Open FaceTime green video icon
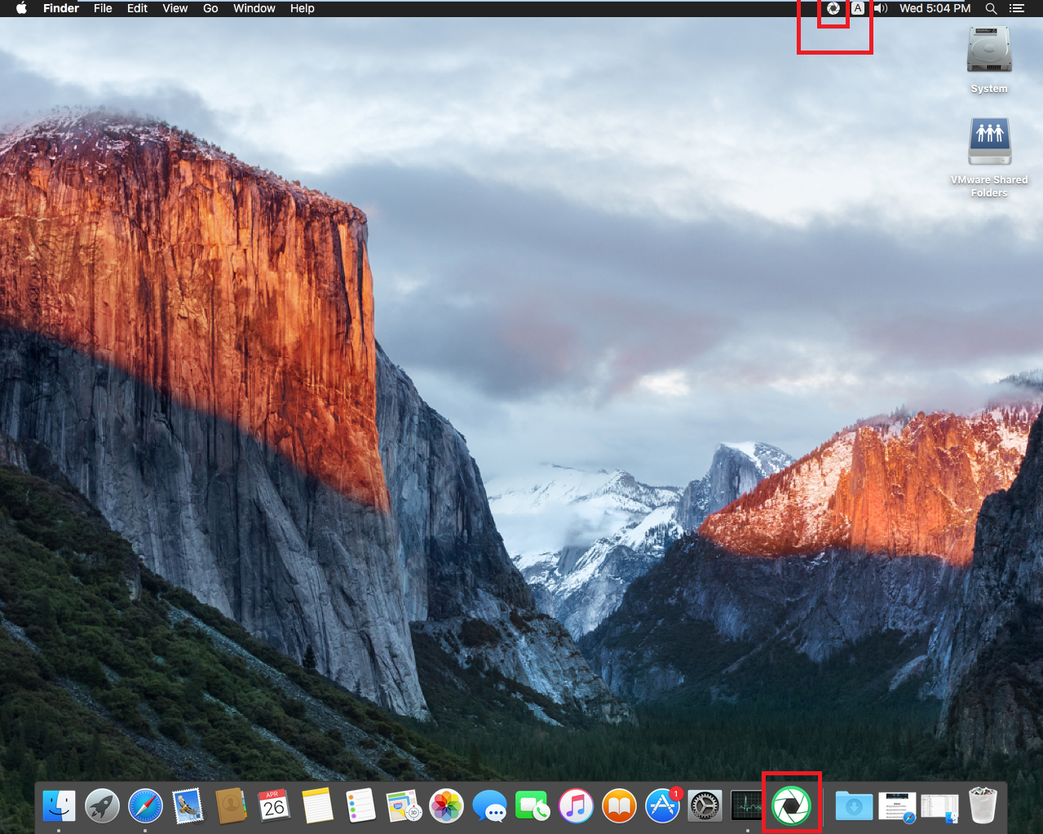Image resolution: width=1043 pixels, height=834 pixels. click(x=533, y=806)
